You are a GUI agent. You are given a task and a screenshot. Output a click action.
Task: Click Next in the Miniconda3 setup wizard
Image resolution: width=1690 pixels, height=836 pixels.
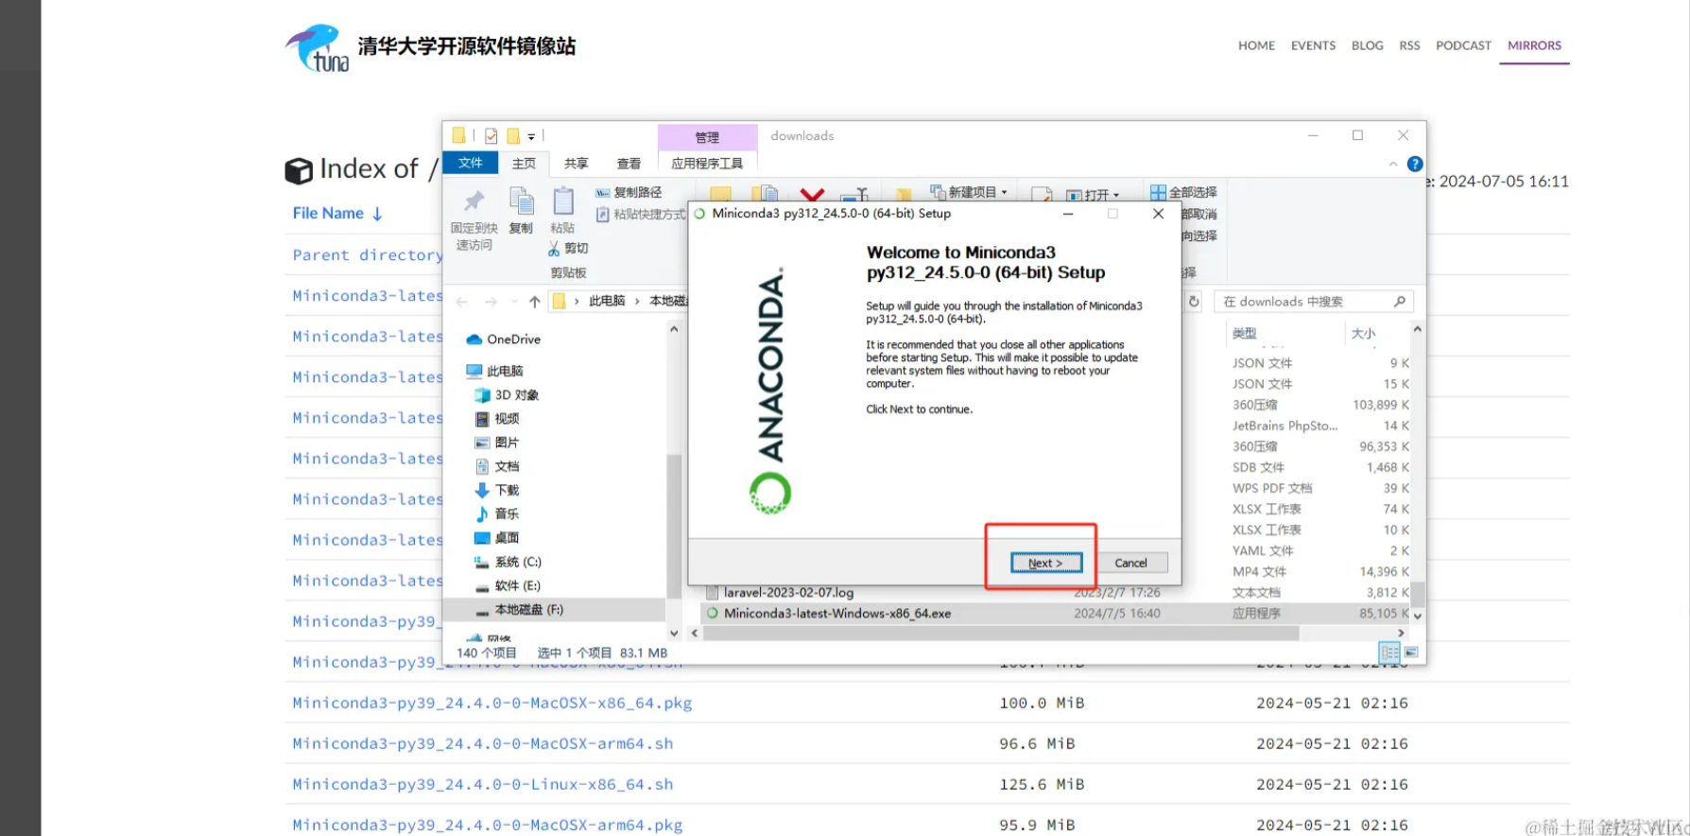pos(1044,563)
